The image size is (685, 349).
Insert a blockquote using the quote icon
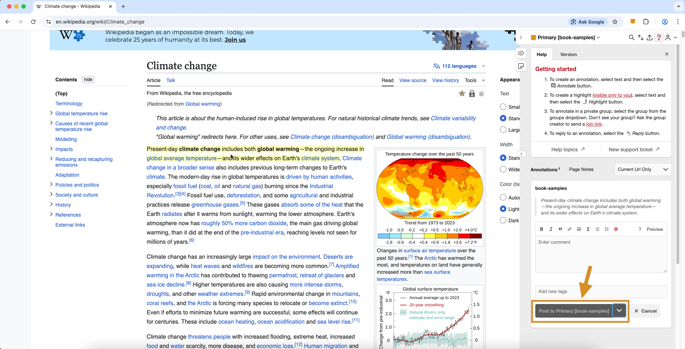click(x=560, y=229)
